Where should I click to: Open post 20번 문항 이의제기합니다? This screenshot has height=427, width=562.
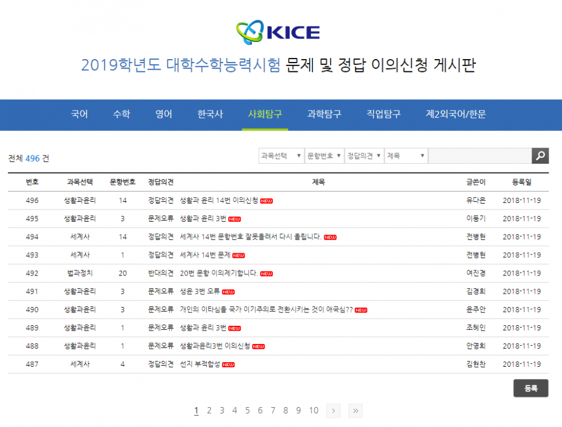coord(218,273)
